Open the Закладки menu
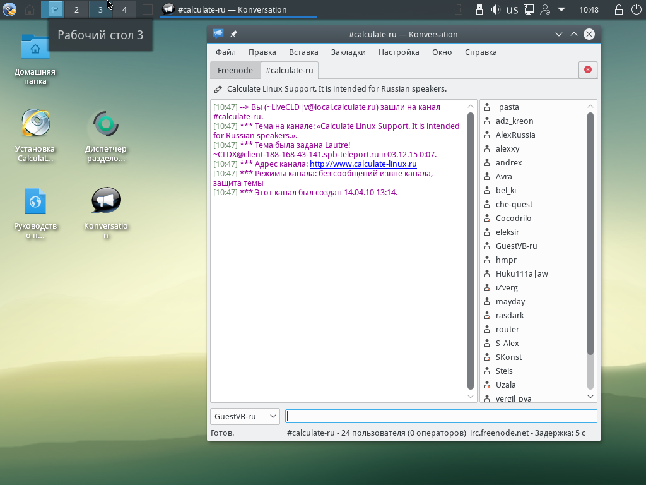The width and height of the screenshot is (646, 485). [348, 52]
